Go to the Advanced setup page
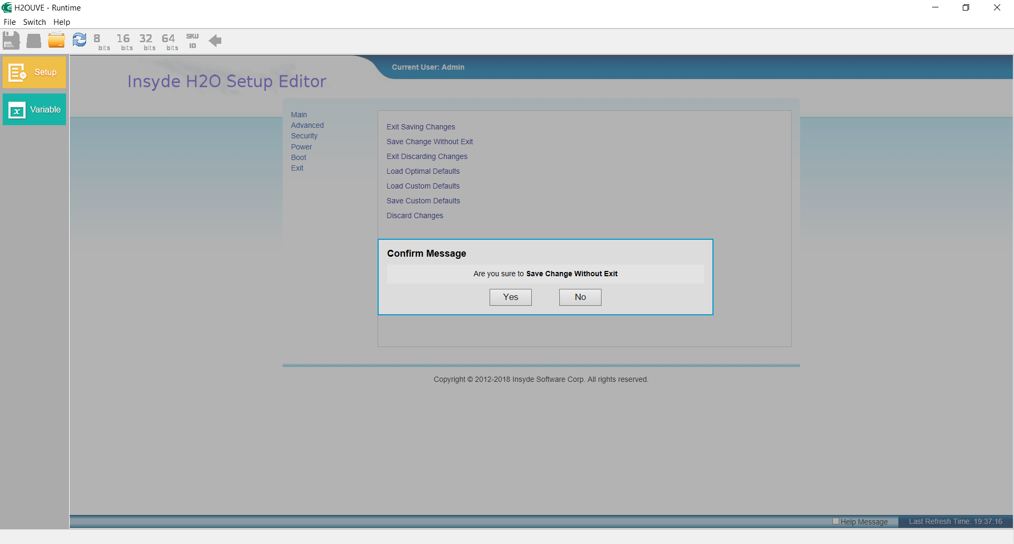Viewport: 1014px width, 544px height. [307, 125]
